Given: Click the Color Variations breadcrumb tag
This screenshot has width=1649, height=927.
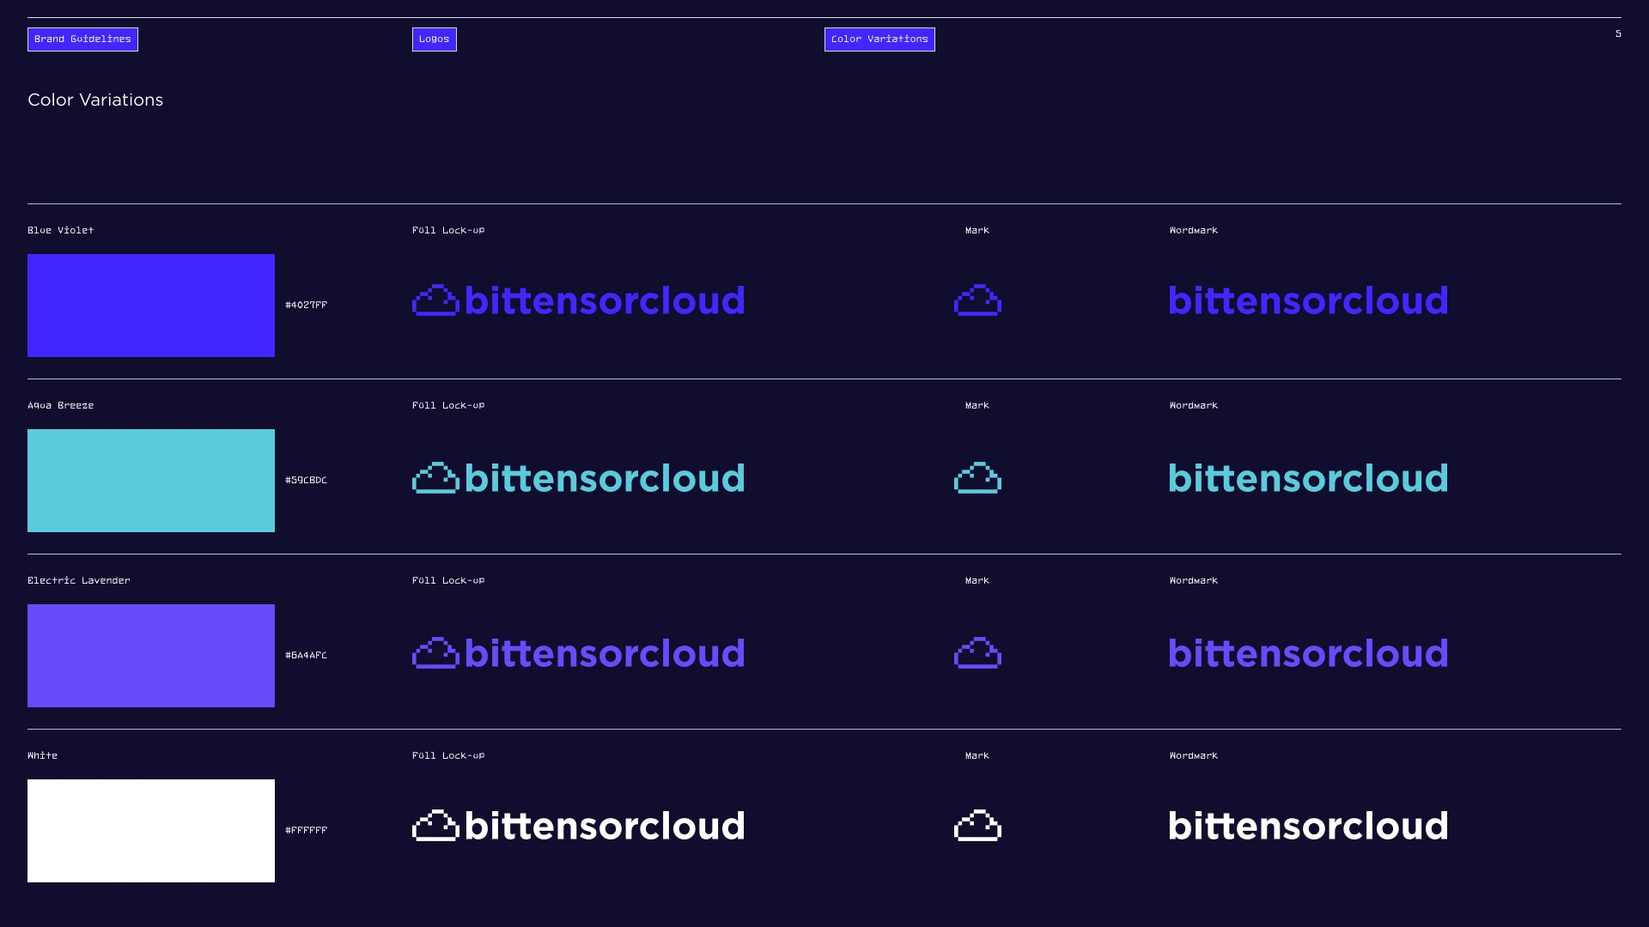Looking at the screenshot, I should pyautogui.click(x=879, y=39).
